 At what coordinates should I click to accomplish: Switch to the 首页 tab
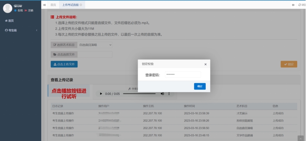click(x=53, y=5)
